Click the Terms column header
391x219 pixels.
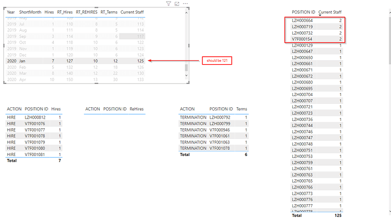pyautogui.click(x=241, y=109)
